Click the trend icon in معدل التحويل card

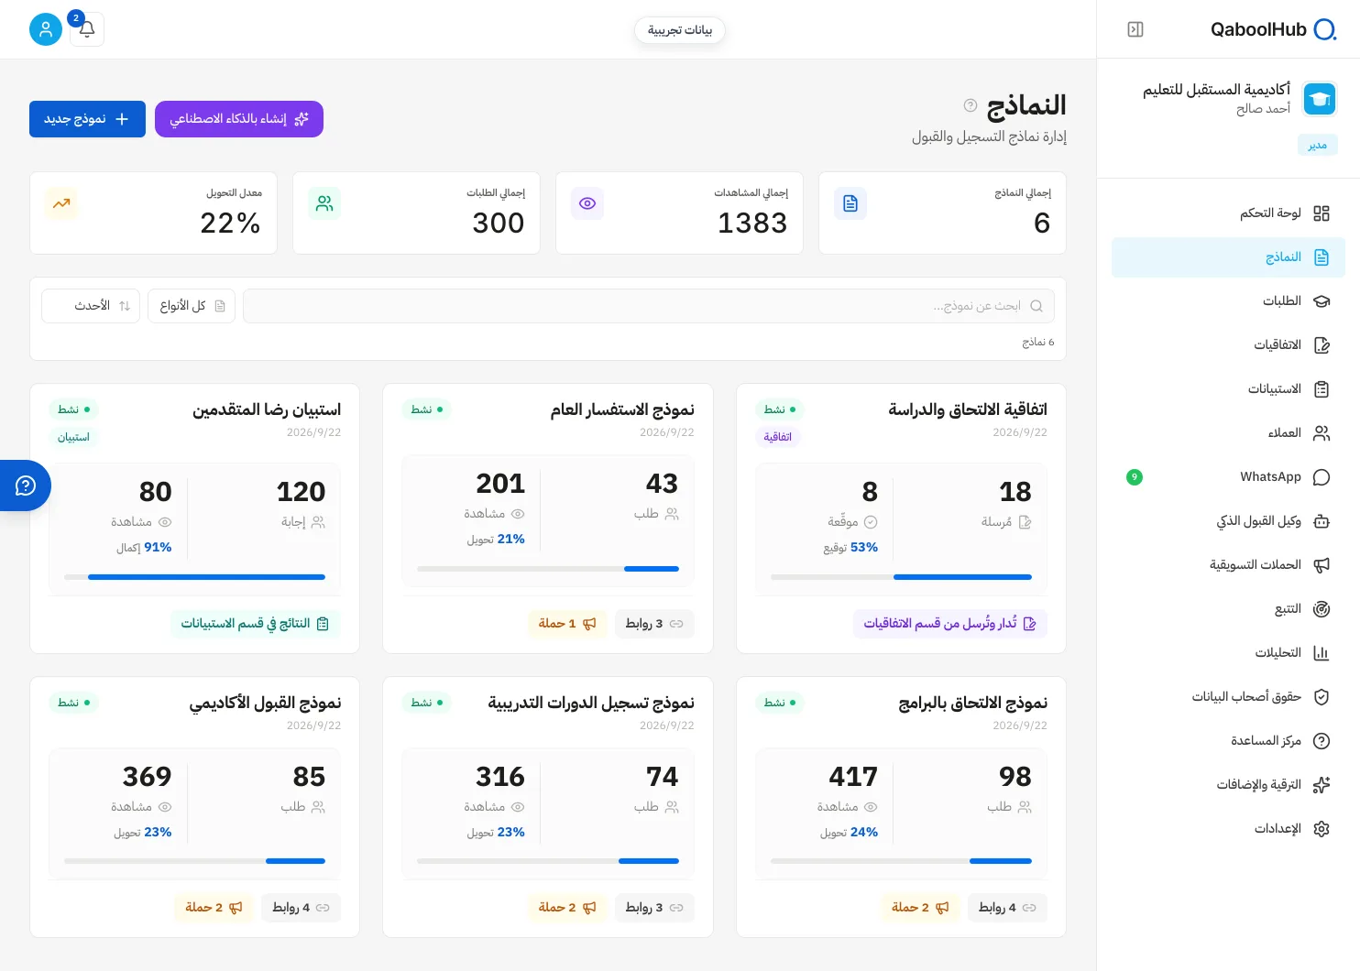61,203
